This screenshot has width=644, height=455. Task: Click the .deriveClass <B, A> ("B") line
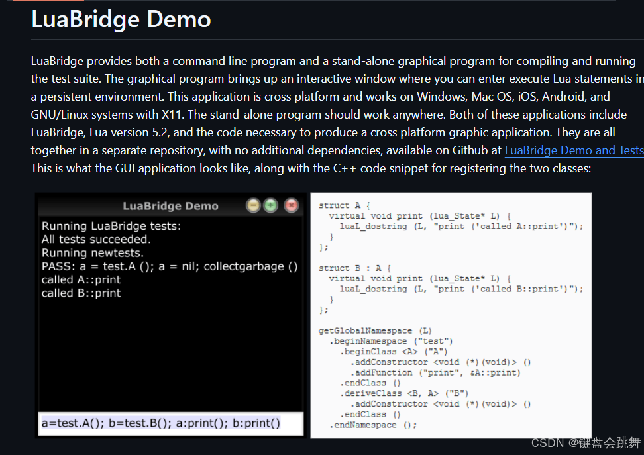[x=403, y=394]
